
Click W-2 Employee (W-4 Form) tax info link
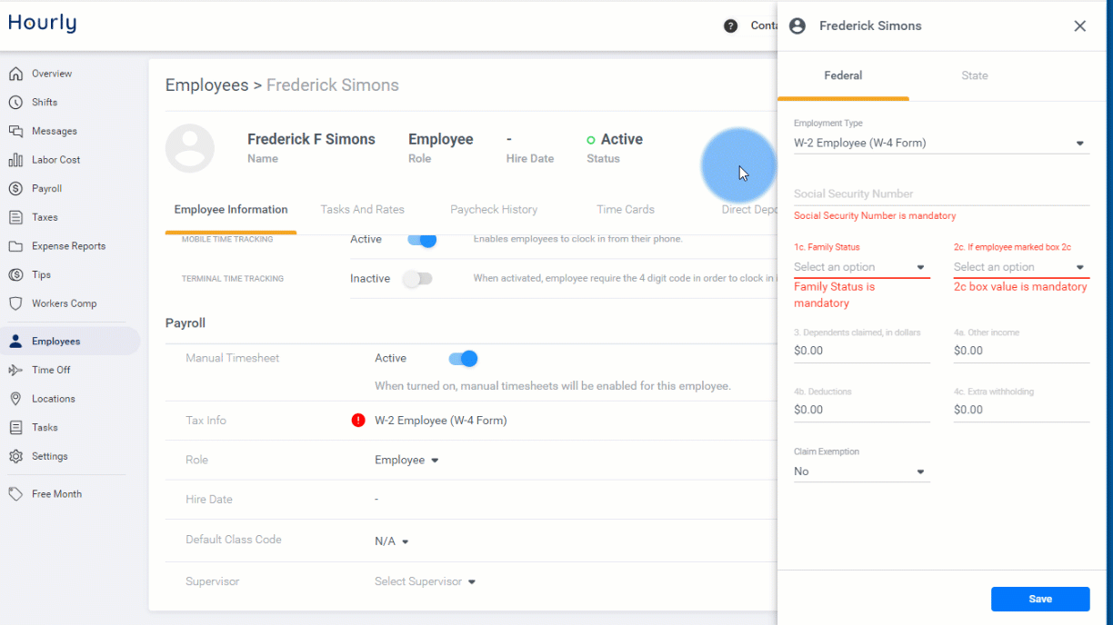[x=441, y=421]
